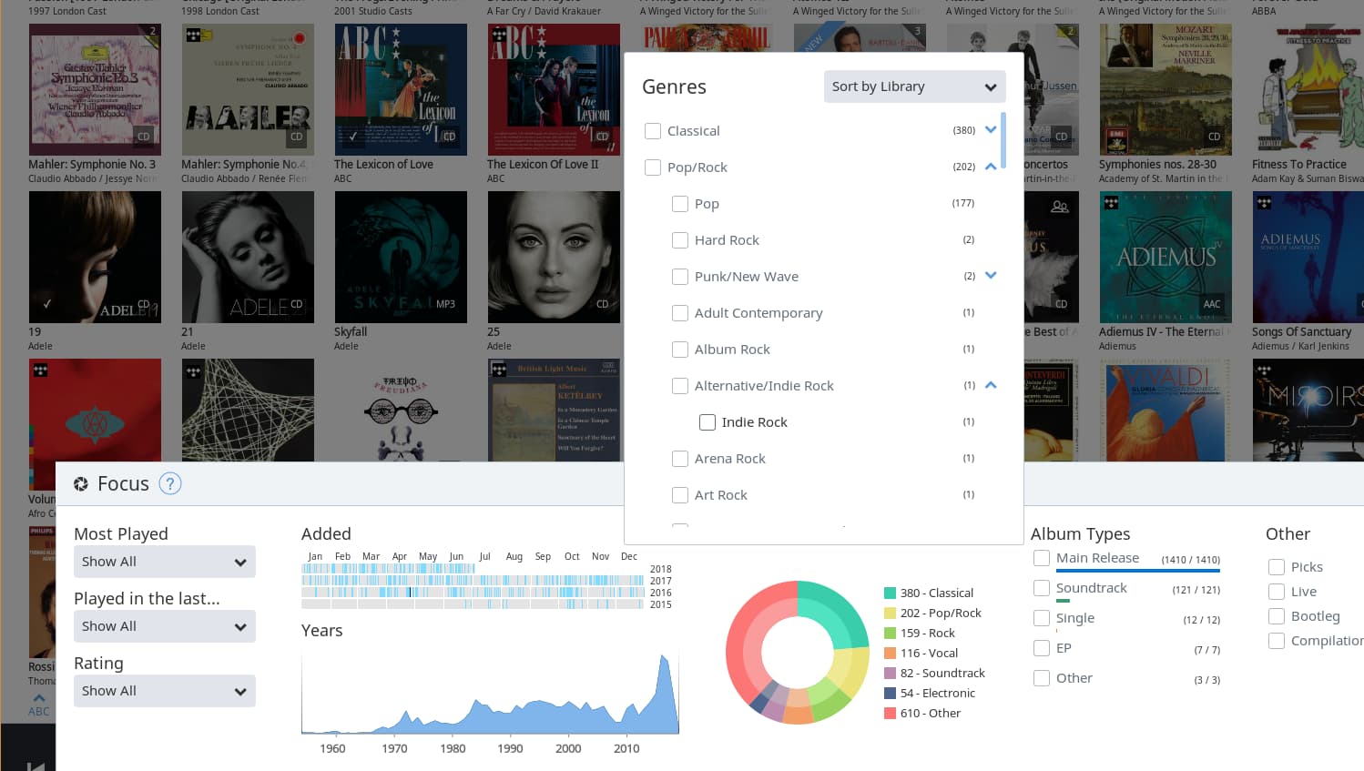Open The Lexicon of Love album title link
The height and width of the screenshot is (771, 1364).
[x=383, y=165]
